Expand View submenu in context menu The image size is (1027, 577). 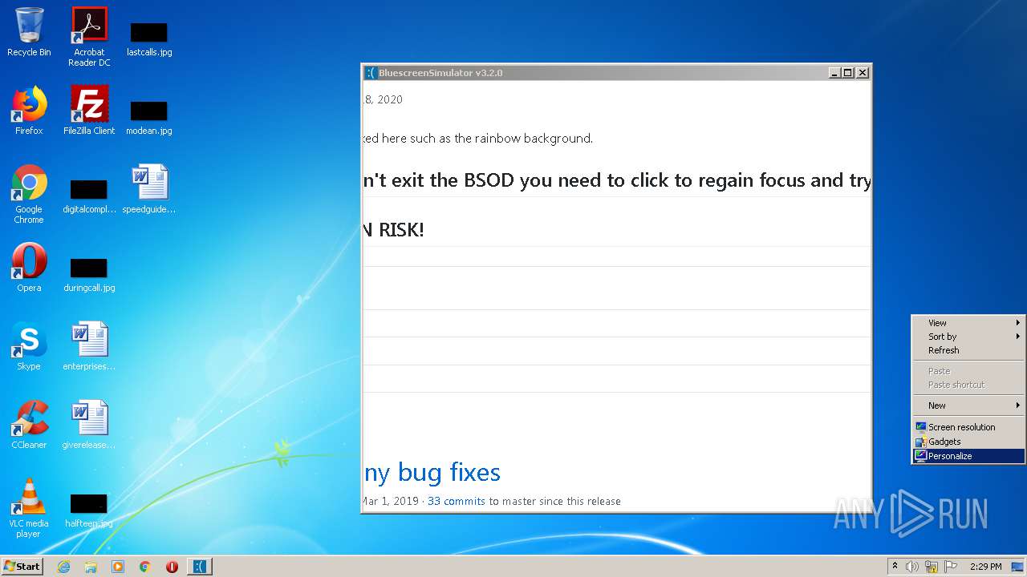pyautogui.click(x=968, y=323)
